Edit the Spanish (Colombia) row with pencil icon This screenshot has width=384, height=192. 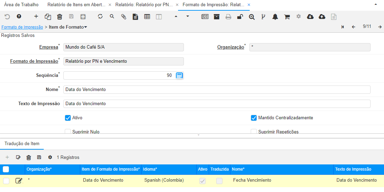[x=19, y=181]
